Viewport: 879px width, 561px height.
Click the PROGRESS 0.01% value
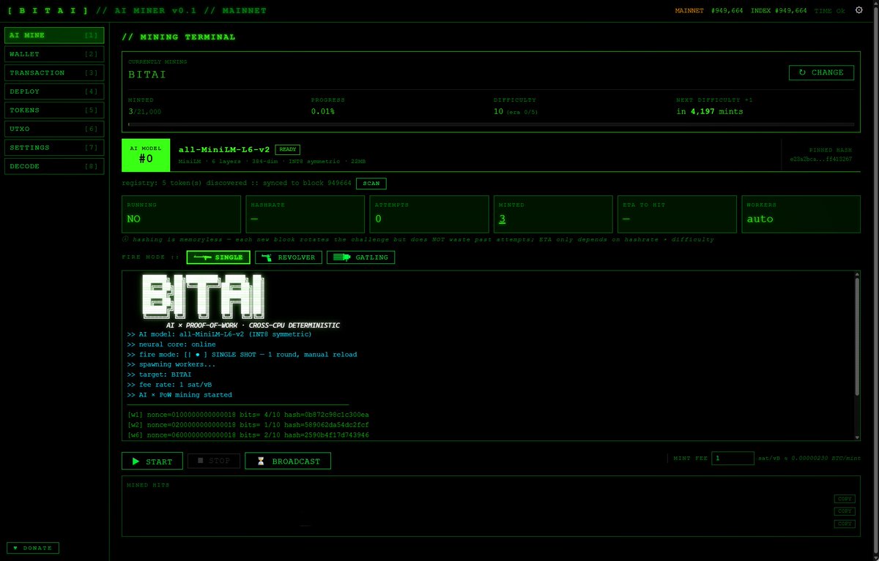(x=323, y=111)
